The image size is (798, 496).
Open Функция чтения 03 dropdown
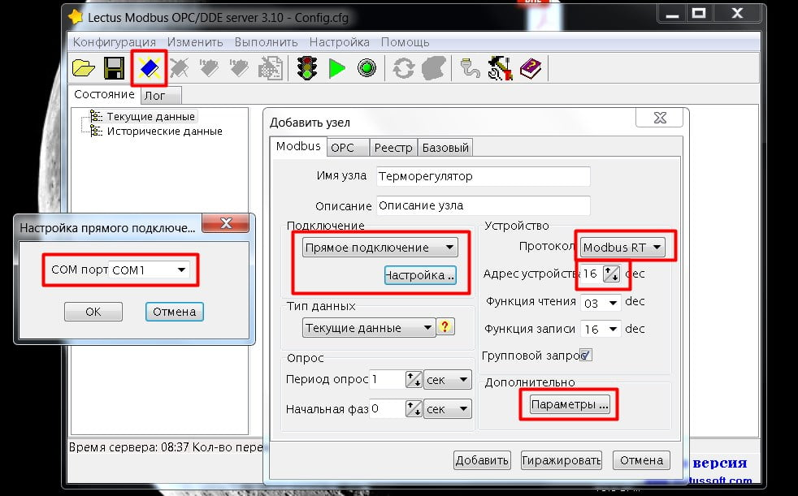pyautogui.click(x=601, y=304)
